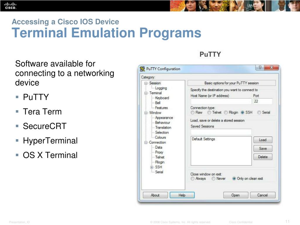Click the Saved Sessions name field
This screenshot has height=225, width=300.
[221, 132]
